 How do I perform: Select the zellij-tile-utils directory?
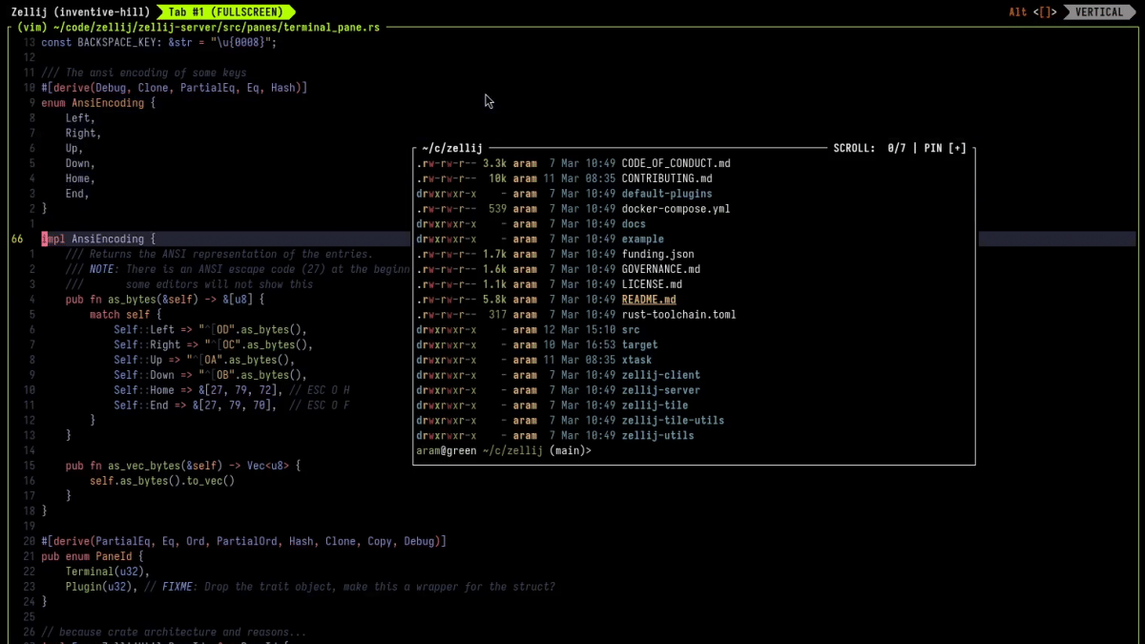point(673,421)
